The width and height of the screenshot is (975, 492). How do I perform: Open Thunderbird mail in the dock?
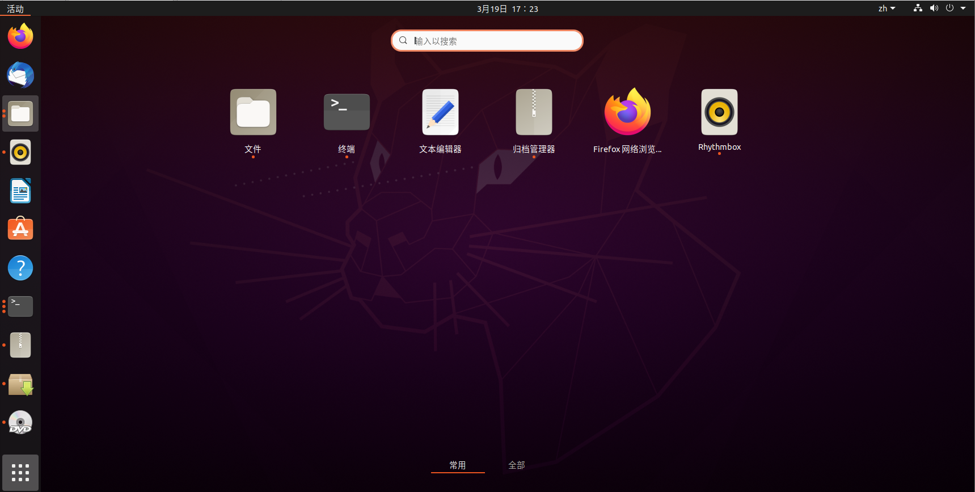tap(20, 75)
